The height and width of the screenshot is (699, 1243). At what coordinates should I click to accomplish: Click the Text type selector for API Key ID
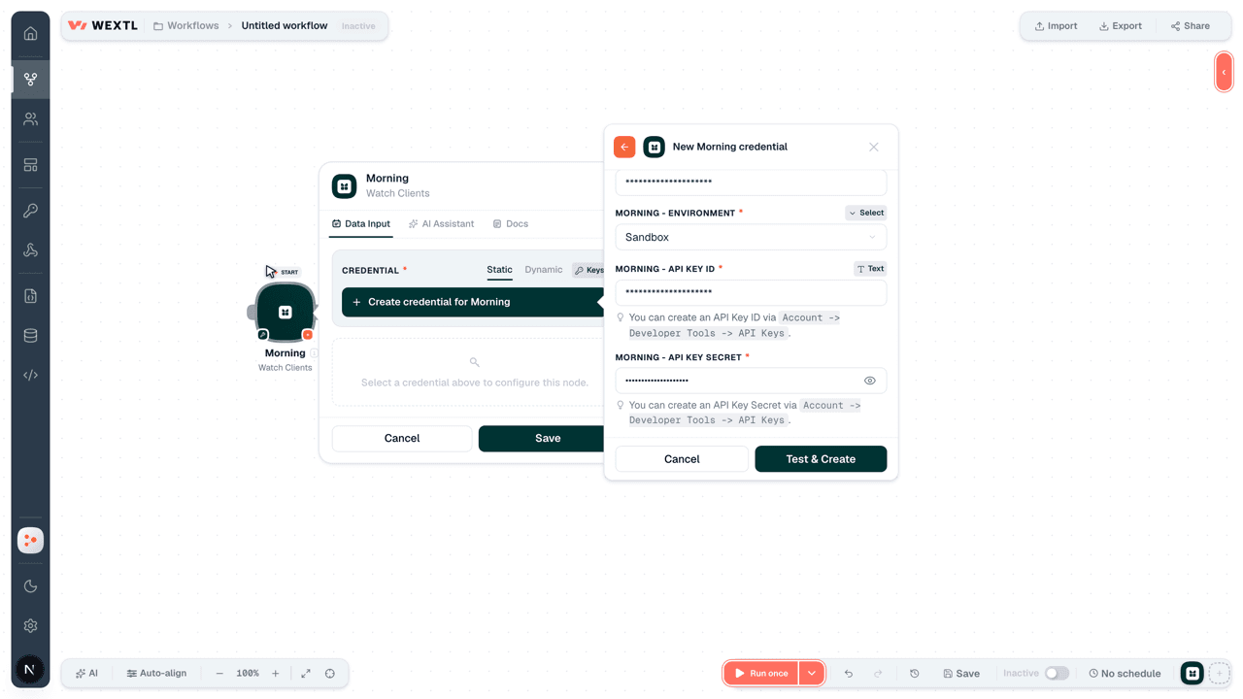870,269
